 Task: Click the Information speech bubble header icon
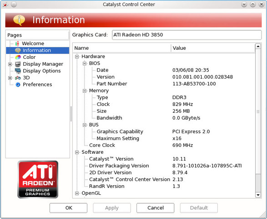(19, 20)
